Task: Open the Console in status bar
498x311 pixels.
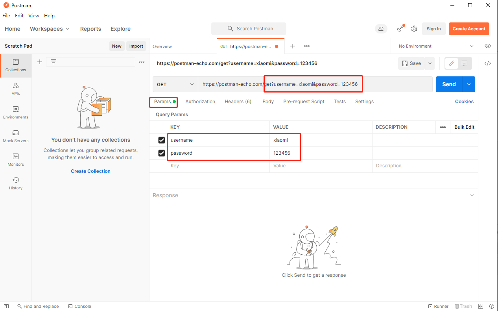Action: pyautogui.click(x=79, y=306)
